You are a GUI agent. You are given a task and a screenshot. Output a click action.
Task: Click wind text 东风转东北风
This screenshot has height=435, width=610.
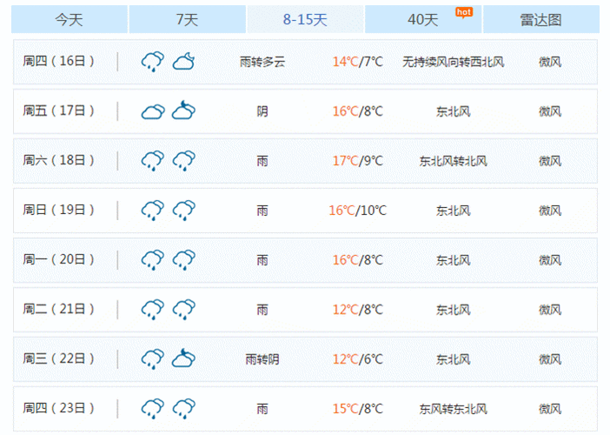(x=454, y=409)
